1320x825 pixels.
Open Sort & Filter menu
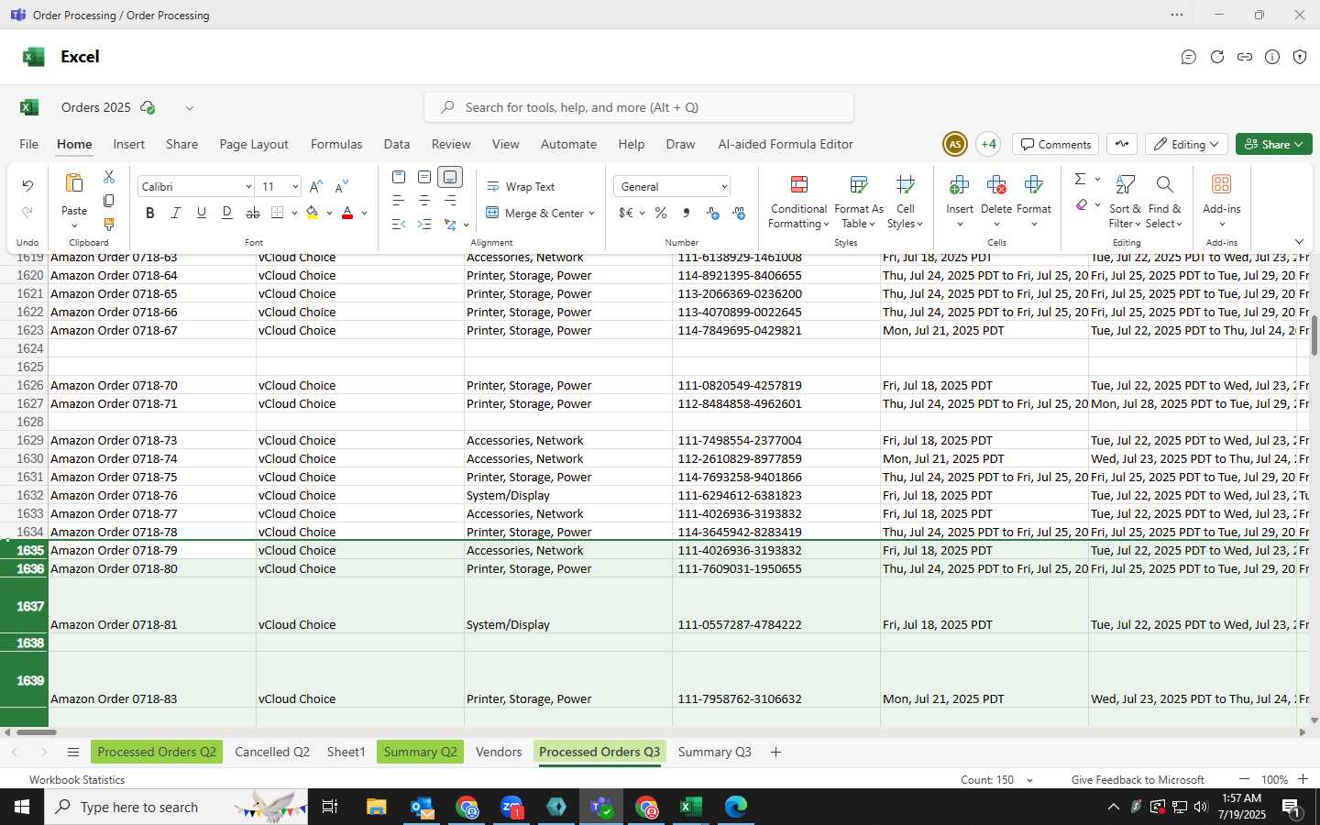(1125, 201)
